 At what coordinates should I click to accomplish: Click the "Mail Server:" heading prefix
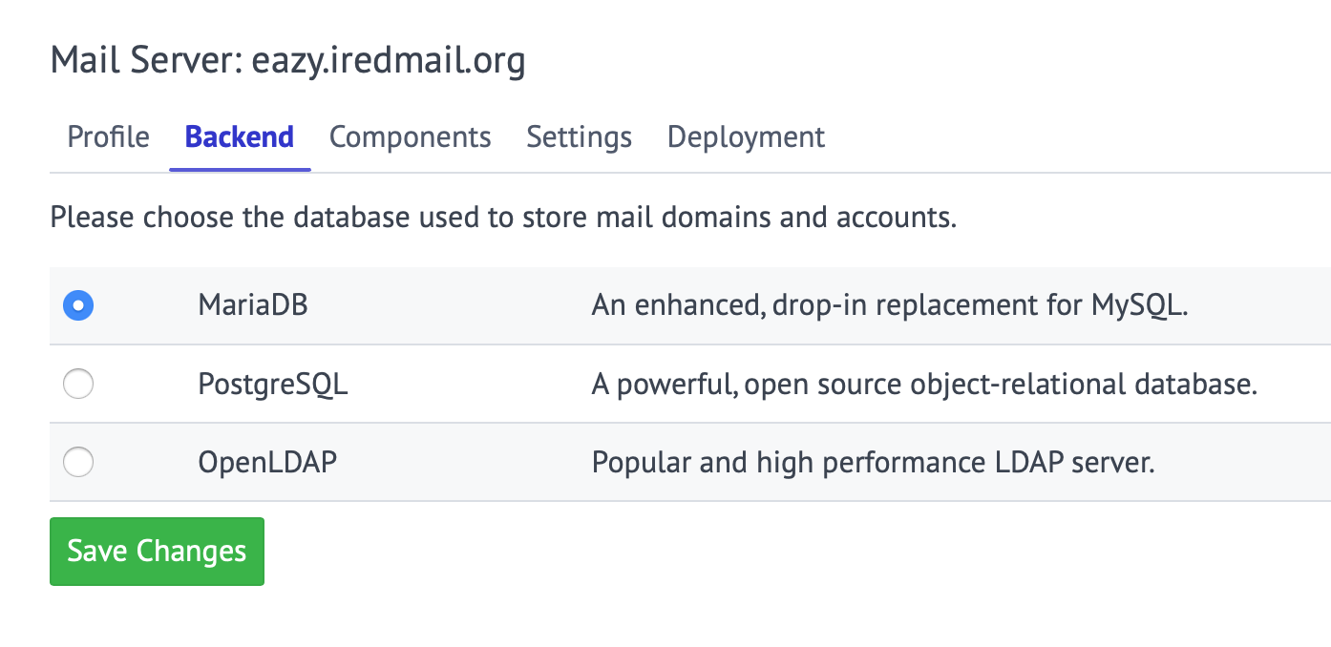146,61
